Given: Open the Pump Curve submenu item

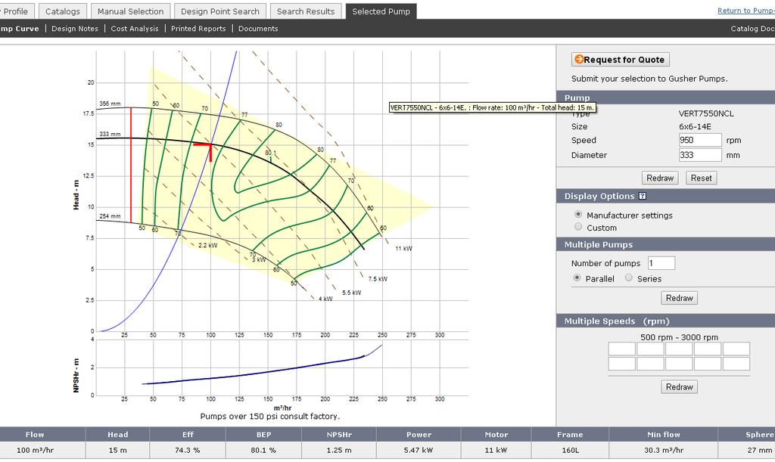Looking at the screenshot, I should pos(19,29).
